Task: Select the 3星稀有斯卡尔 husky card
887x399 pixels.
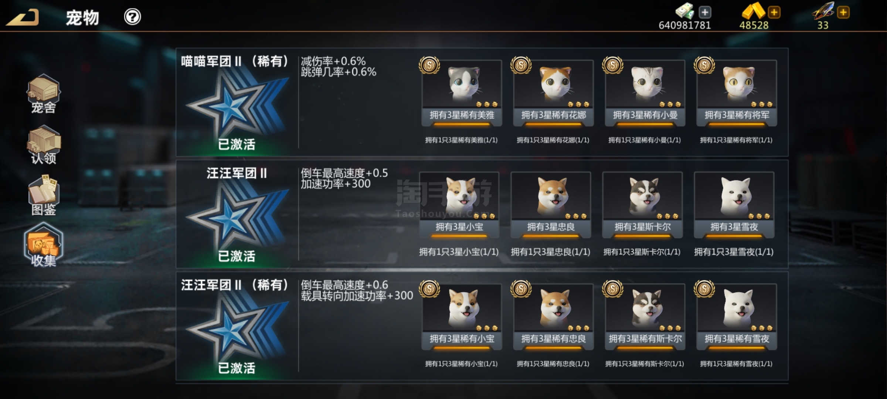Action: coord(645,317)
